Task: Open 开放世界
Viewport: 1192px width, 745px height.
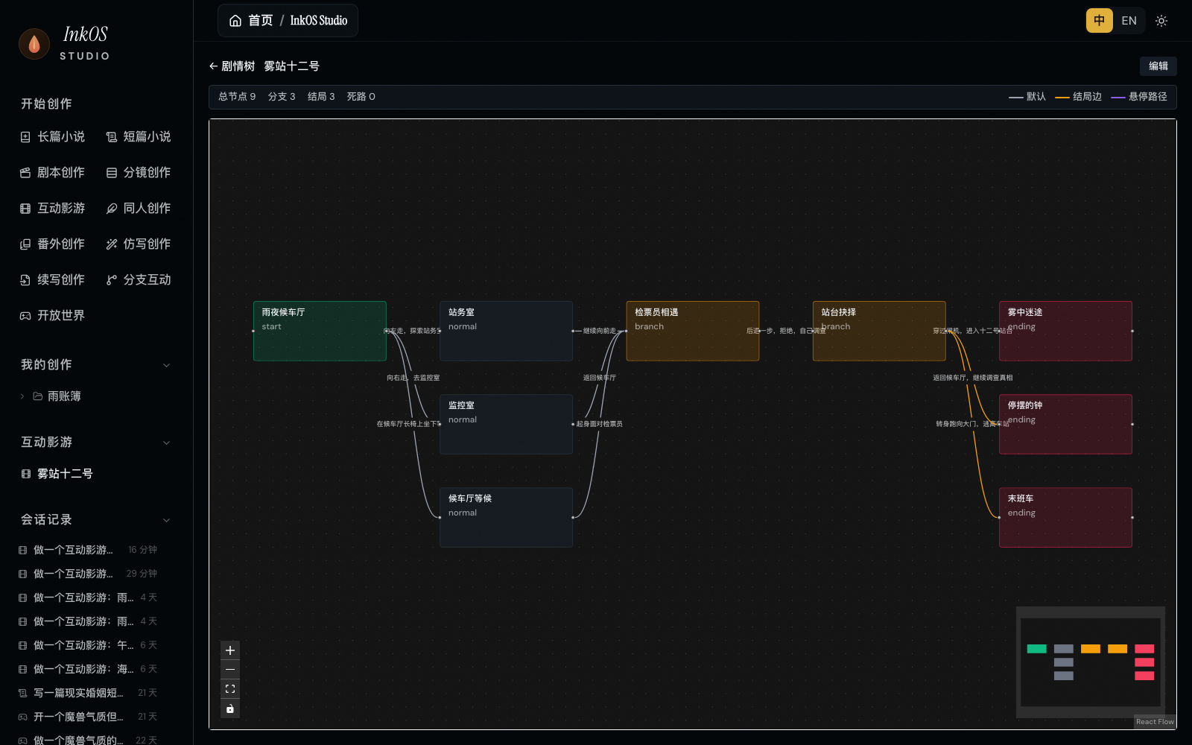Action: (x=52, y=316)
